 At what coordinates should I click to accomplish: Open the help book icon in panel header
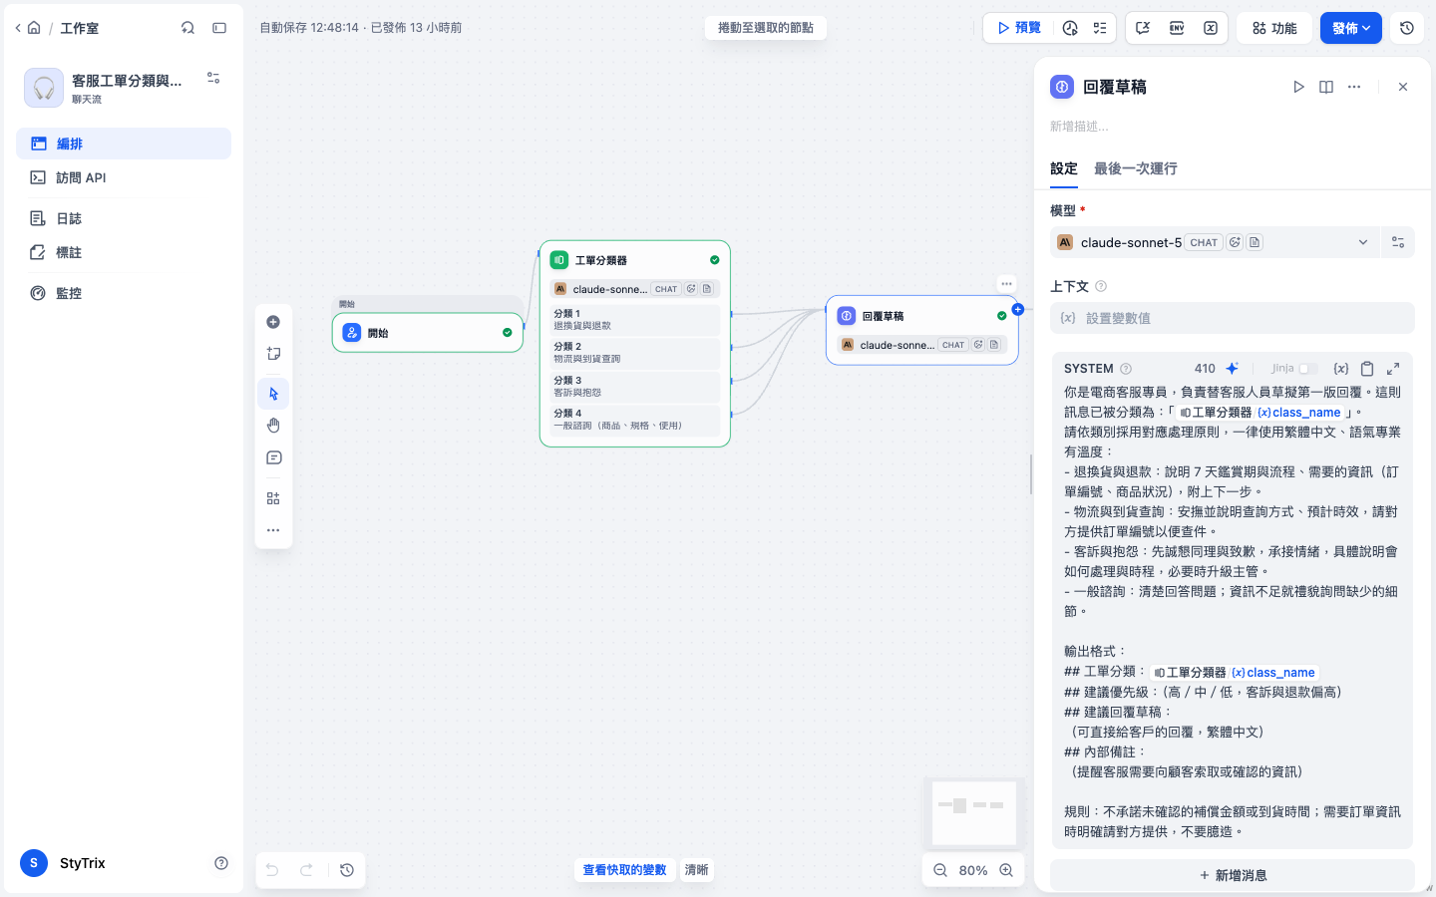pos(1326,87)
